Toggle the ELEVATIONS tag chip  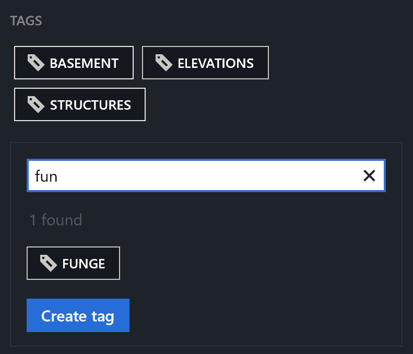point(205,63)
